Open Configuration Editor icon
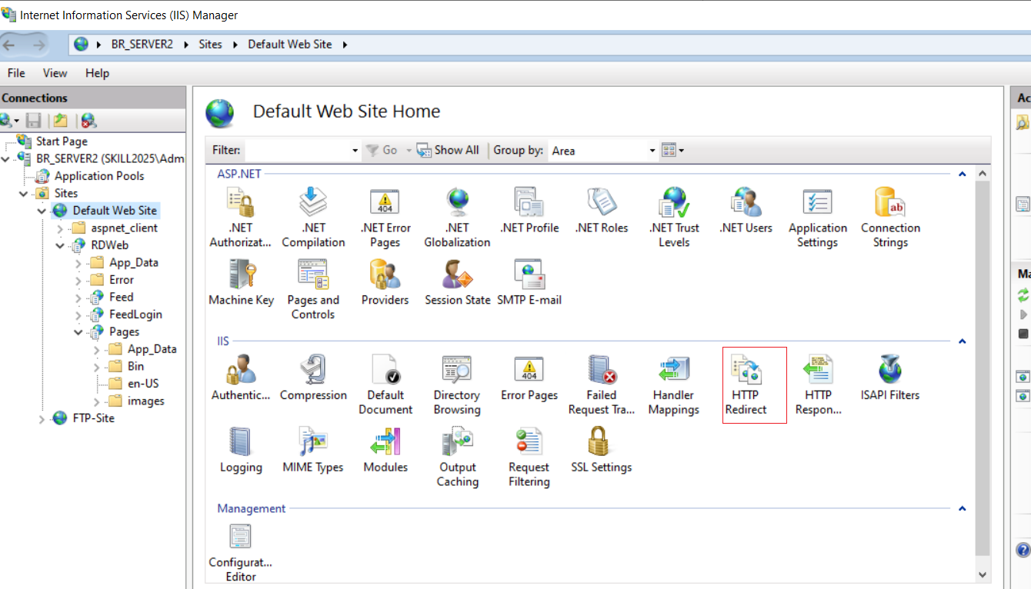1031x589 pixels. (241, 552)
